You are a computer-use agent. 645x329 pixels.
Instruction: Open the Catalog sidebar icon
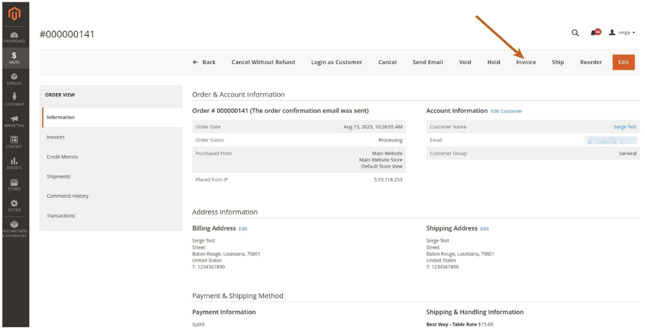[15, 79]
